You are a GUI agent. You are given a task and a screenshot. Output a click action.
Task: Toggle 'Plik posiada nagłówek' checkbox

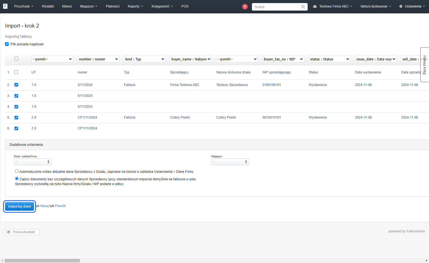(7, 44)
